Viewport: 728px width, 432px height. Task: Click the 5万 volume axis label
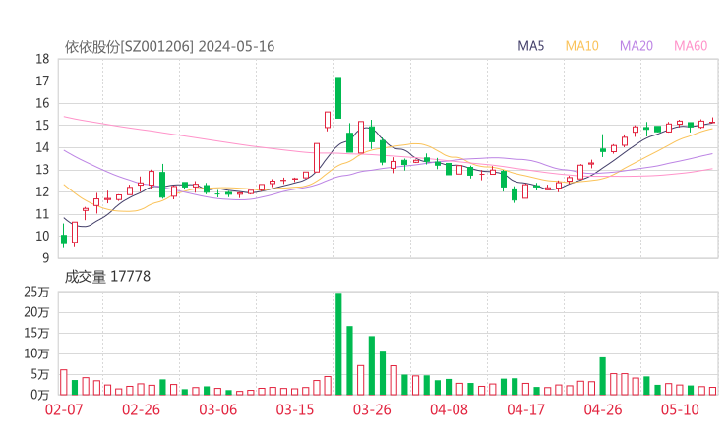(x=40, y=374)
